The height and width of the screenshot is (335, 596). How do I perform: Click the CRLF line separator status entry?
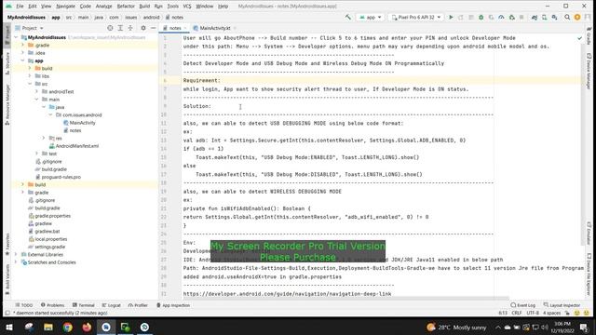pyautogui.click(x=516, y=313)
